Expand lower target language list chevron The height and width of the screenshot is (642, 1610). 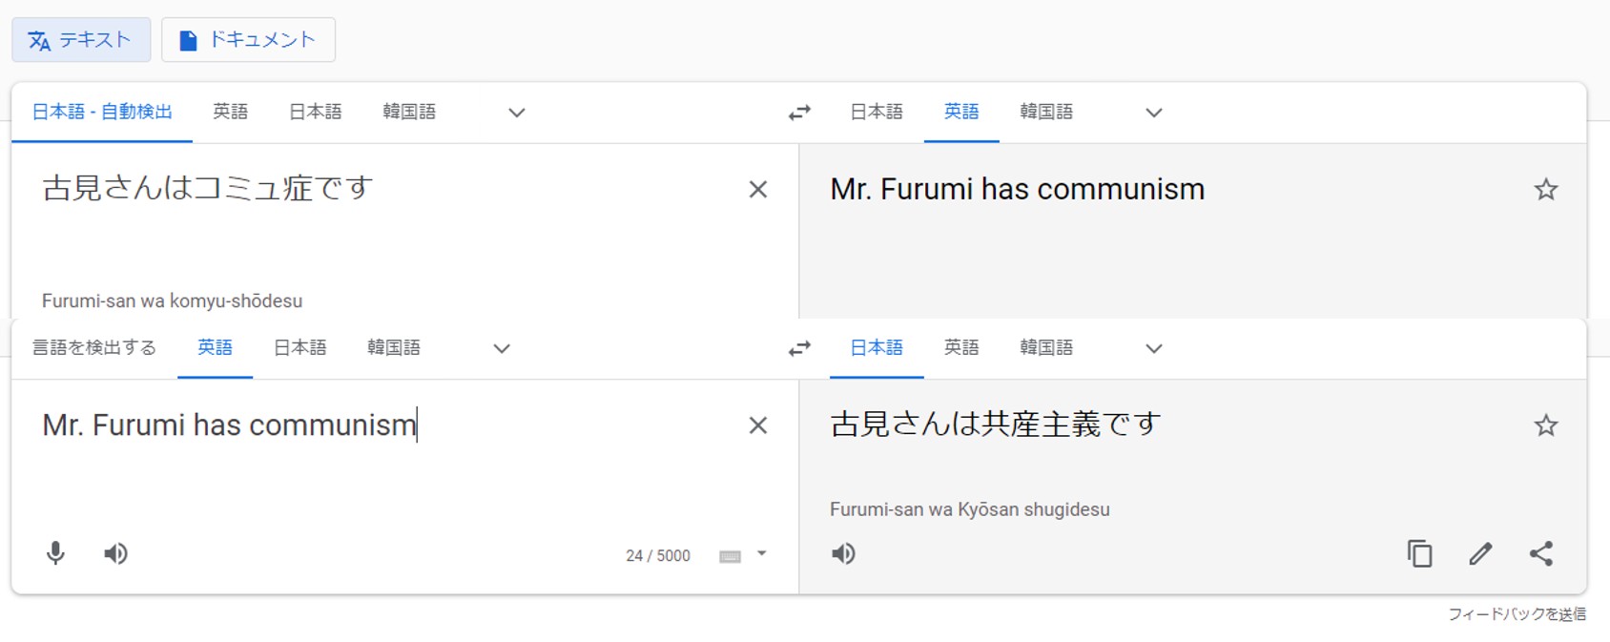click(x=1154, y=348)
